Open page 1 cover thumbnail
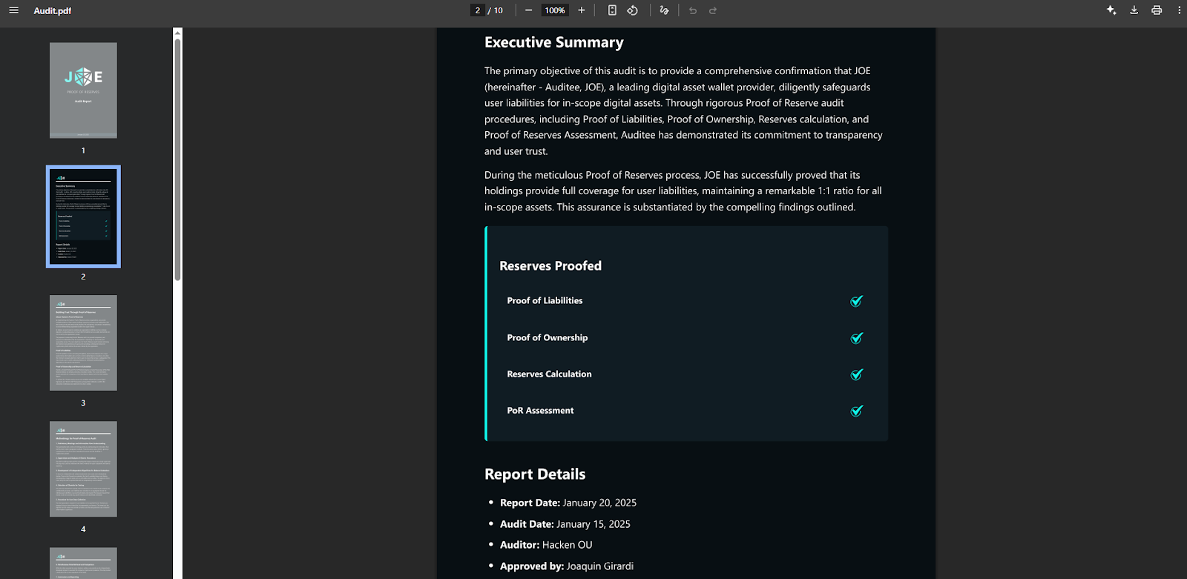Screen dimensions: 1187x579 point(83,90)
